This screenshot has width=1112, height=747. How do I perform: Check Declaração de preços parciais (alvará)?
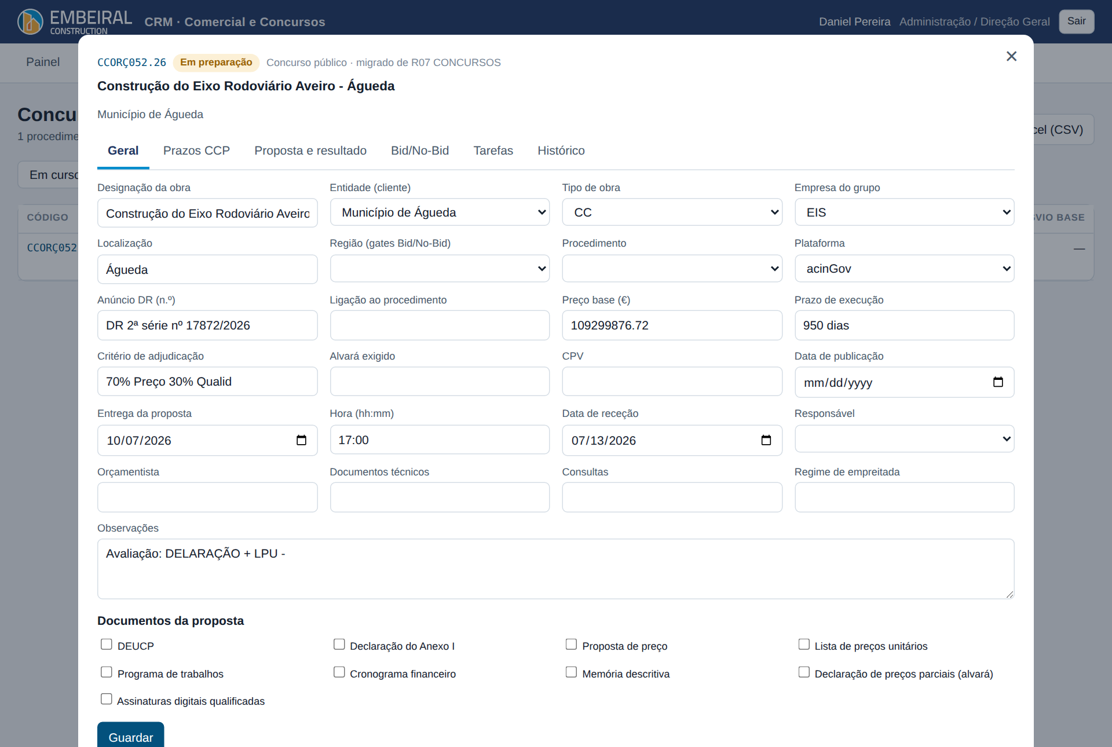click(804, 672)
